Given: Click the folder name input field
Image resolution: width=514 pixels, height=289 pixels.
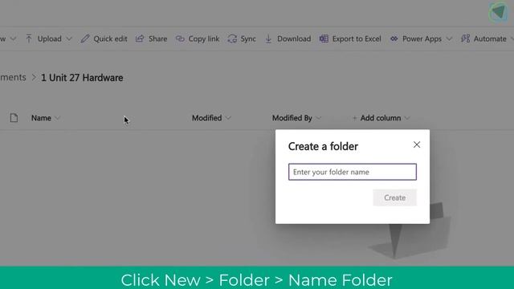Looking at the screenshot, I should point(353,172).
